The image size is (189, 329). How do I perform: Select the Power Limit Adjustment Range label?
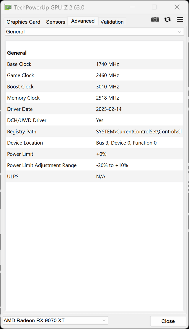pyautogui.click(x=42, y=165)
